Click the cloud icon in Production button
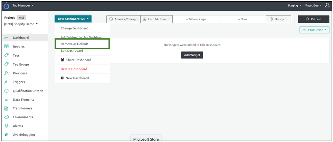Image resolution: width=333 pixels, height=142 pixels. (x=304, y=30)
